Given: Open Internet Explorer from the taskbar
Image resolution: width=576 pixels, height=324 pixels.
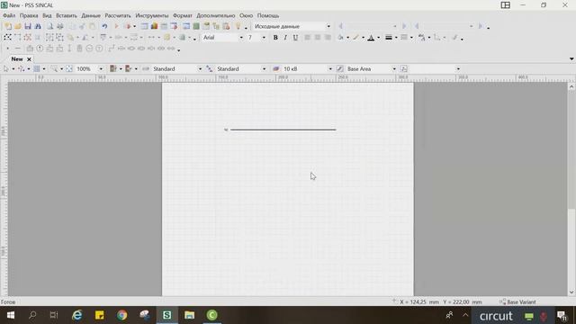Looking at the screenshot, I should 77,315.
